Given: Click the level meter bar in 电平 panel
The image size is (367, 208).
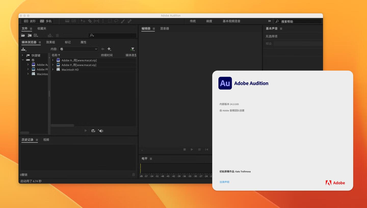Looking at the screenshot, I should point(176,168).
